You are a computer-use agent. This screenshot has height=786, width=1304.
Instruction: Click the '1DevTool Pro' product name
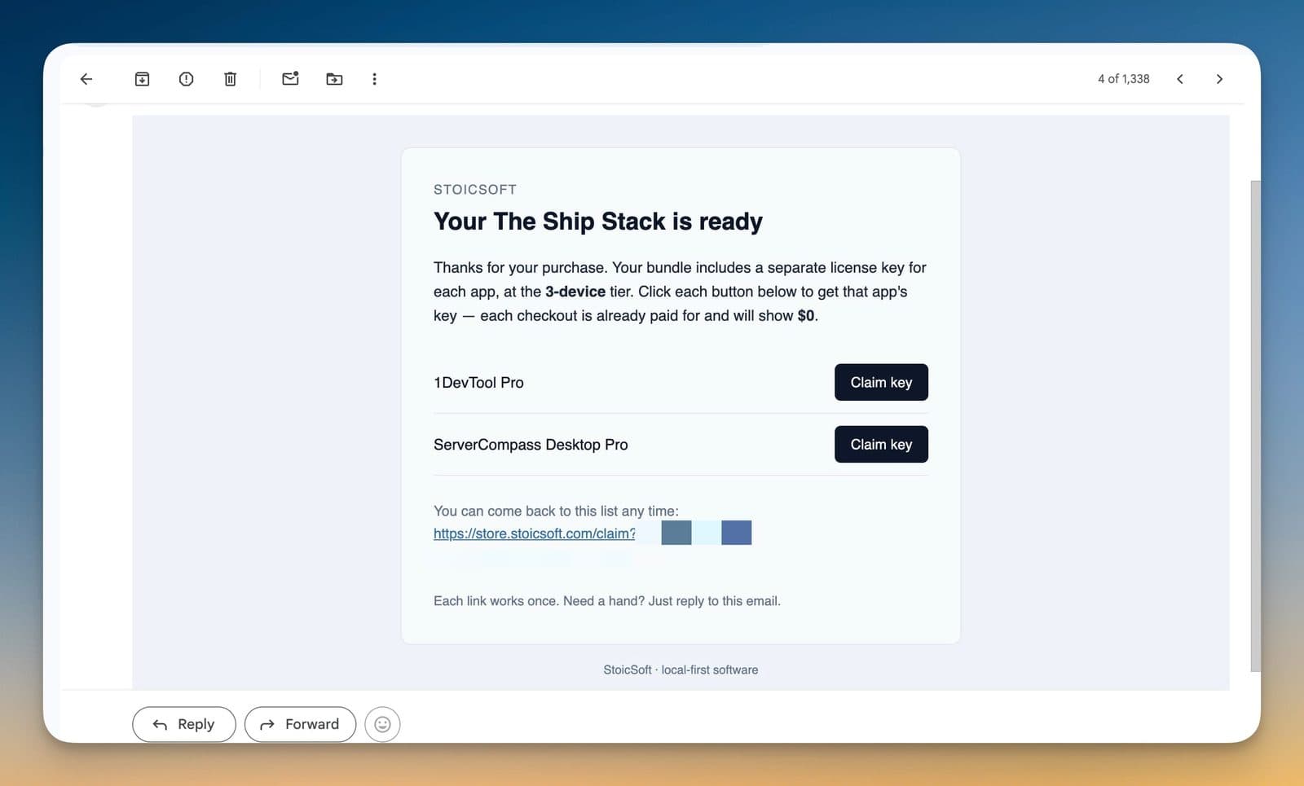(x=478, y=383)
